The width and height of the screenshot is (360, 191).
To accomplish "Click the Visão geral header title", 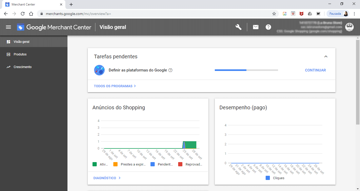I will [113, 27].
